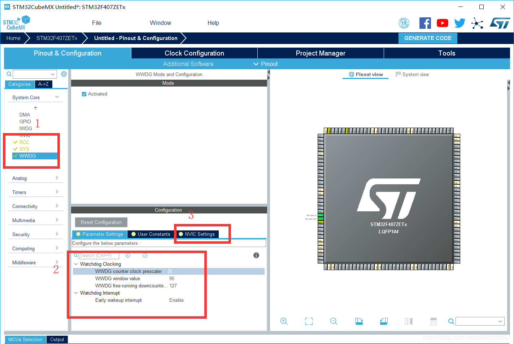Screen dimensions: 514x344
Task: Fit the chip to the pinout view
Action: 309,321
